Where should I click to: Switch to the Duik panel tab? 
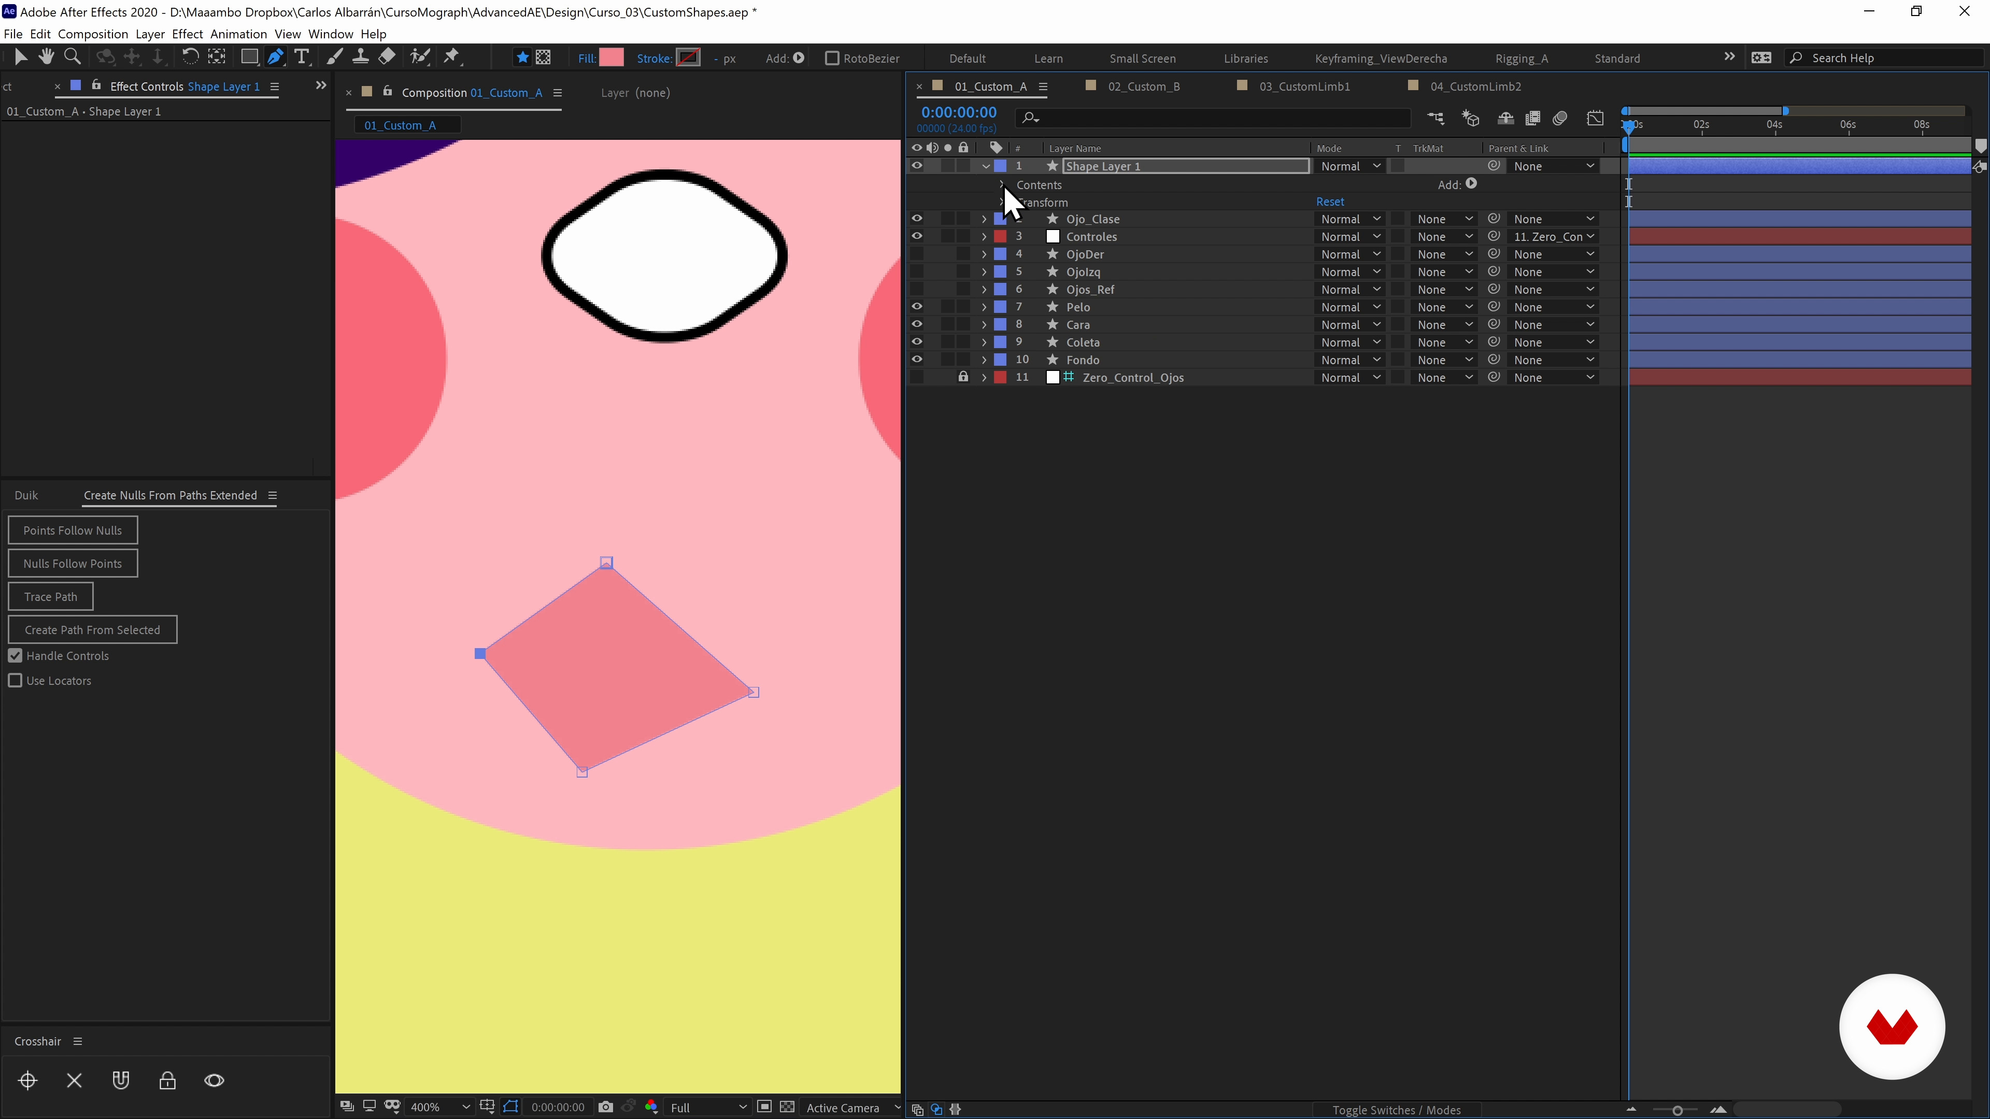pyautogui.click(x=26, y=495)
